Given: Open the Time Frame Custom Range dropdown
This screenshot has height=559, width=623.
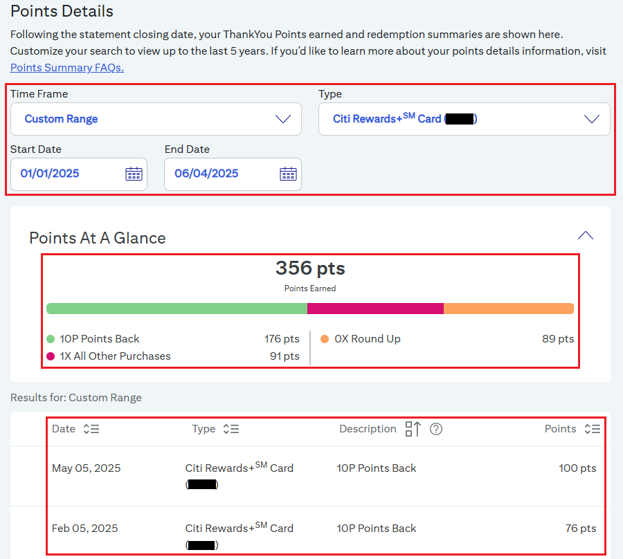Looking at the screenshot, I should (156, 119).
